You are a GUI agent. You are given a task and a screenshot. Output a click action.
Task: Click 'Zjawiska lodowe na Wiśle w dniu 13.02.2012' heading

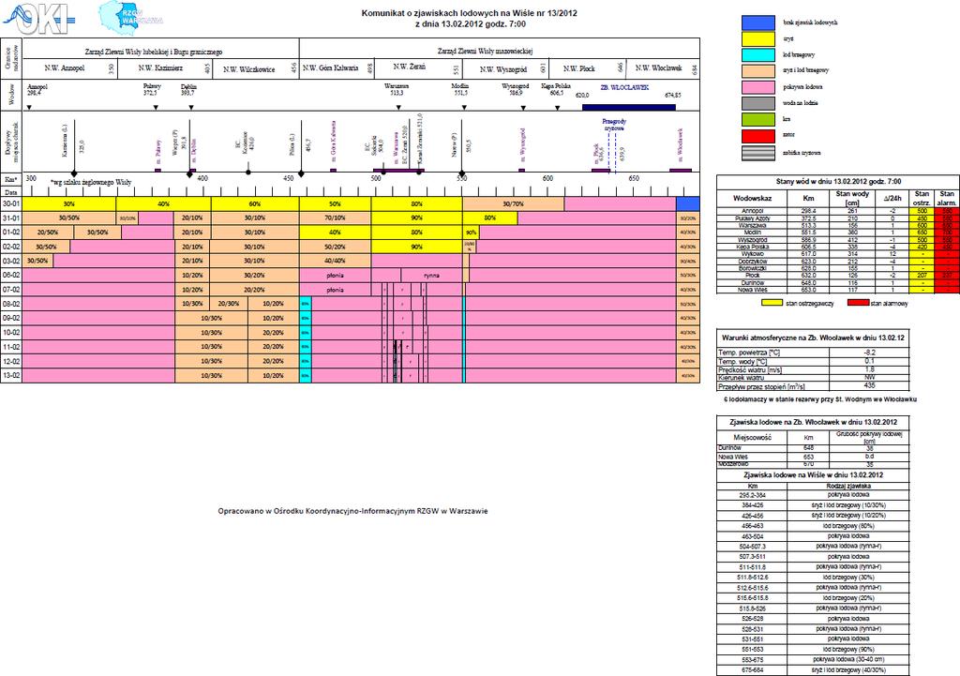point(813,475)
